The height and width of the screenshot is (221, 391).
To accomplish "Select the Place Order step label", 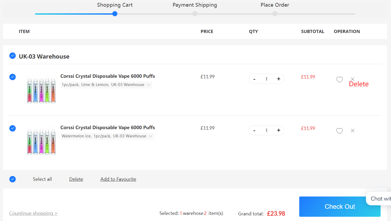I will 275,5.
